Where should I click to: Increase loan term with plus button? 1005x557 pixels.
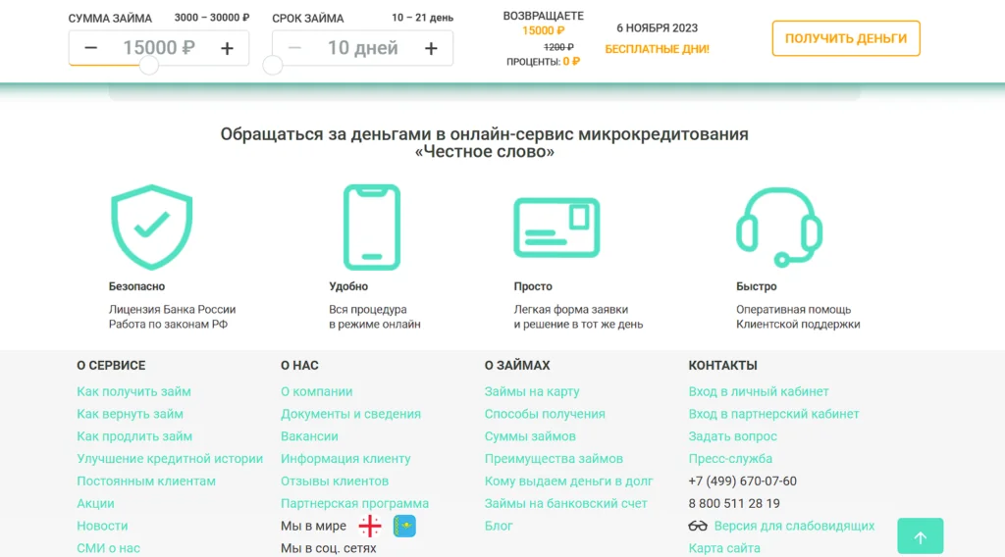point(431,49)
